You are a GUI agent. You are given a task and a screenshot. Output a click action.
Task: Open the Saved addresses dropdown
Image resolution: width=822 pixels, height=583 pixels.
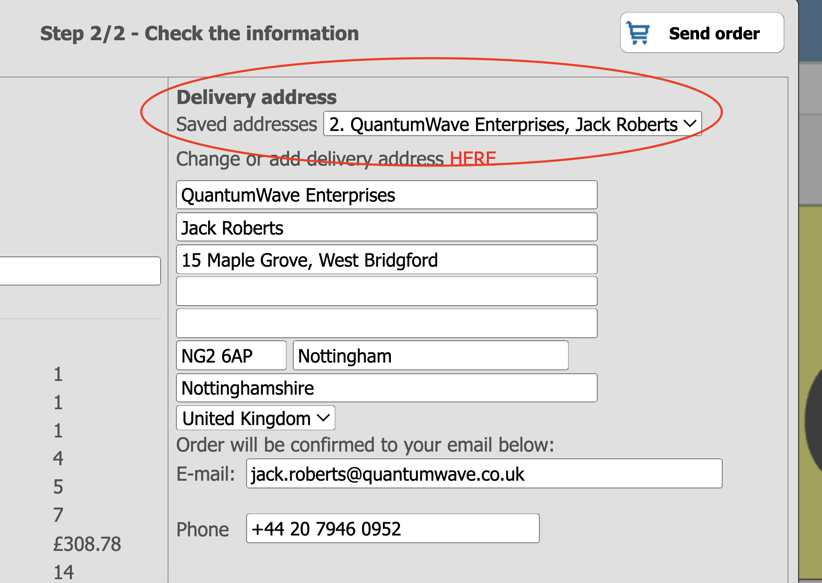(x=512, y=124)
